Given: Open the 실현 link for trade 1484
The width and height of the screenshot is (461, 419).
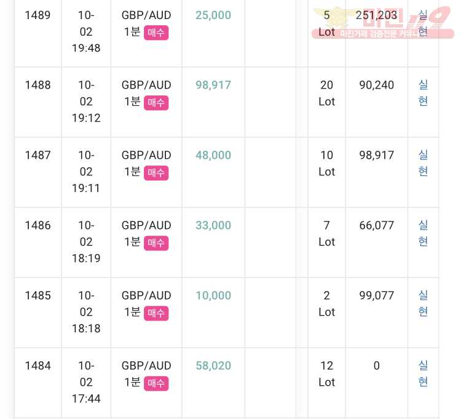Looking at the screenshot, I should (x=423, y=373).
